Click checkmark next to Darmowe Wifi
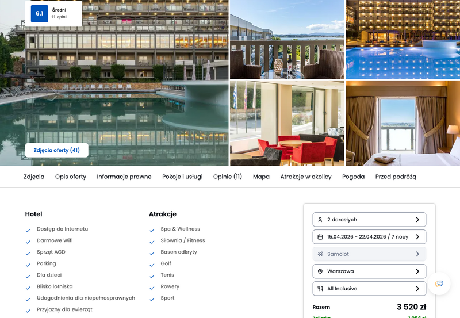Screen dimensions: 460x318 [x=28, y=242]
